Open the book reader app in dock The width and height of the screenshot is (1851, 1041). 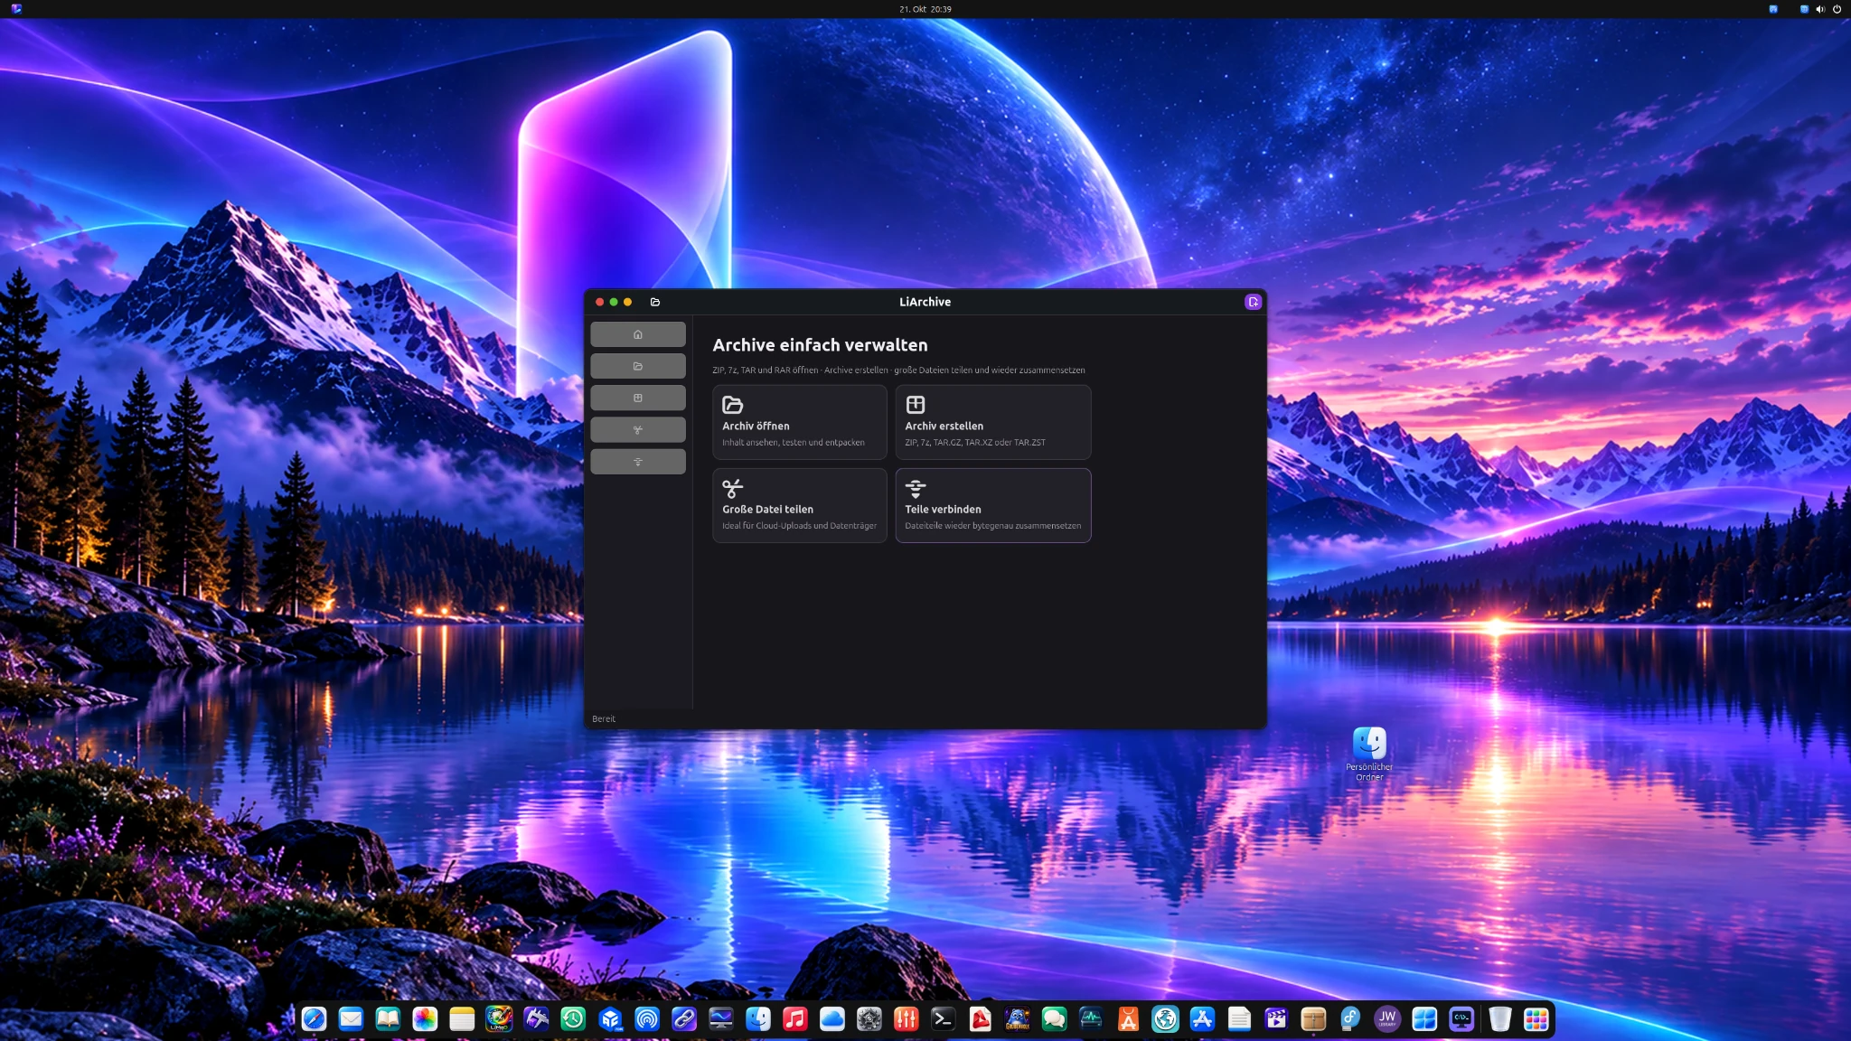[388, 1019]
